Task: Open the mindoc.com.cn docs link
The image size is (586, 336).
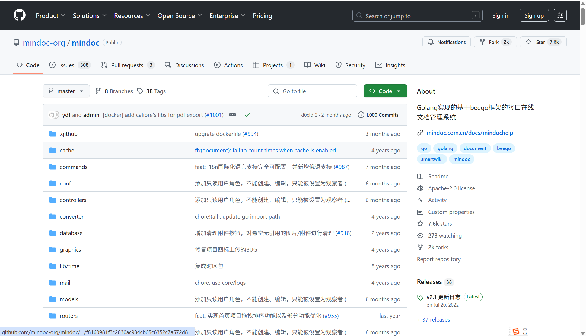Action: coord(470,133)
